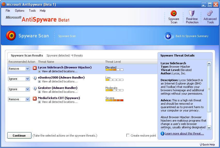Click the Quick Help bulb icon

(201, 144)
